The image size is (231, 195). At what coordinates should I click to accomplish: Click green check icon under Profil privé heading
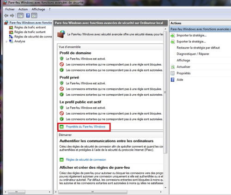tap(61, 83)
